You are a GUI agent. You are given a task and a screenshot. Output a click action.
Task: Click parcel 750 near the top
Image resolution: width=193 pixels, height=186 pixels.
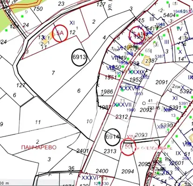[38, 9]
